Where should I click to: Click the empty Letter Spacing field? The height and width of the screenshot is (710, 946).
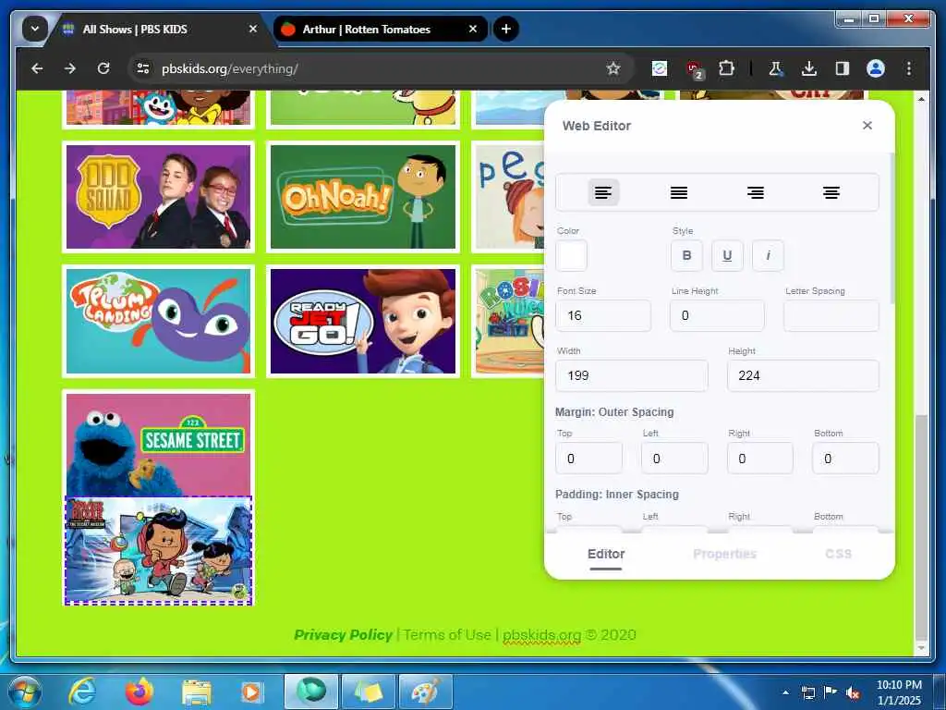pos(831,315)
